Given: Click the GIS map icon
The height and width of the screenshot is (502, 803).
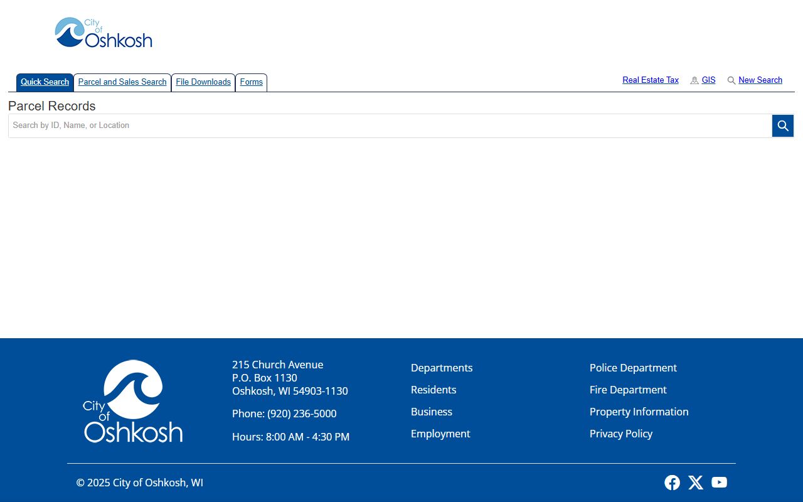Looking at the screenshot, I should point(694,80).
